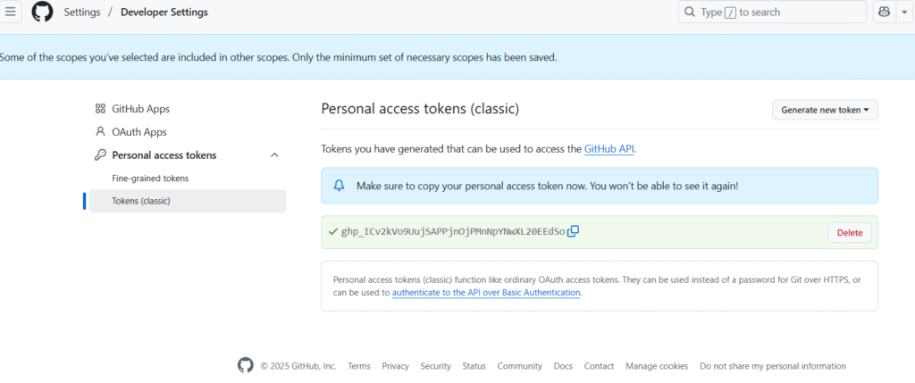Click the GitHub Apps grid icon
This screenshot has height=383, width=915.
click(100, 109)
